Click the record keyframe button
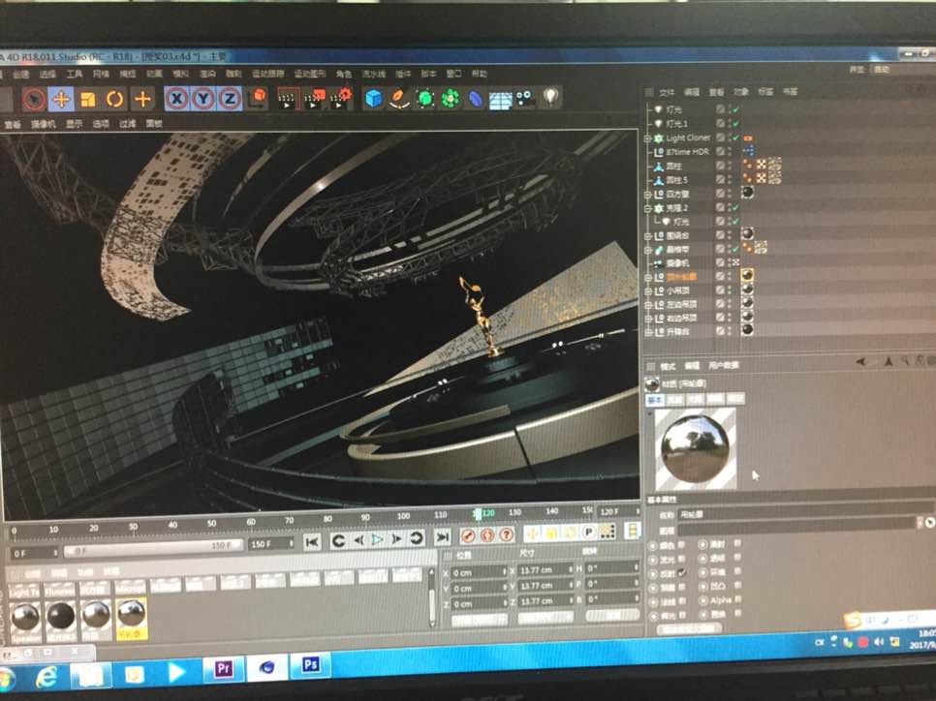 click(x=468, y=535)
